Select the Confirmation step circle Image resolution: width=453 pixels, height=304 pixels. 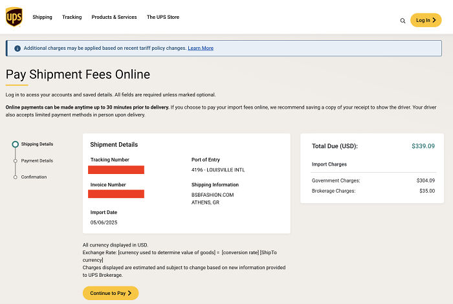coord(16,177)
